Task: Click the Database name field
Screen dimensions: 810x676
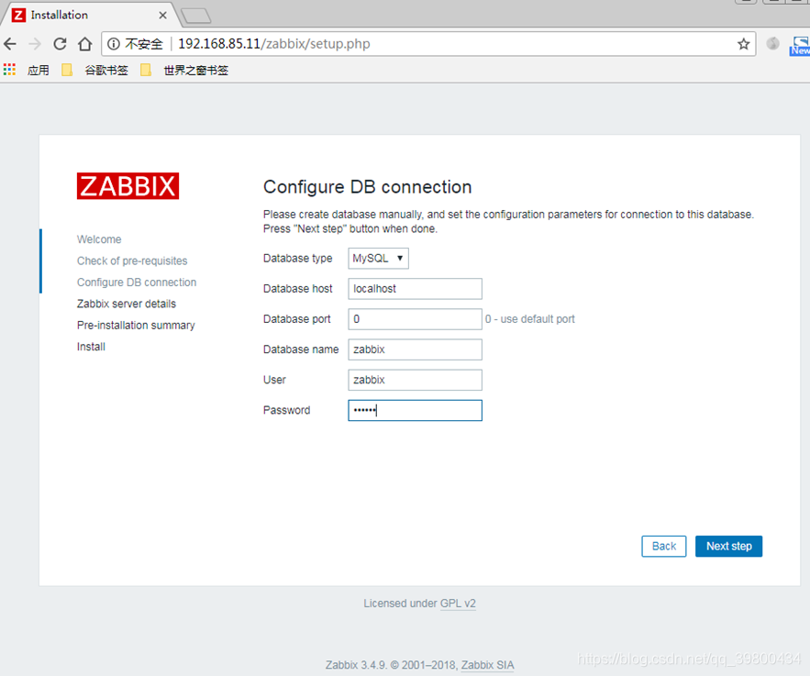Action: pyautogui.click(x=415, y=349)
